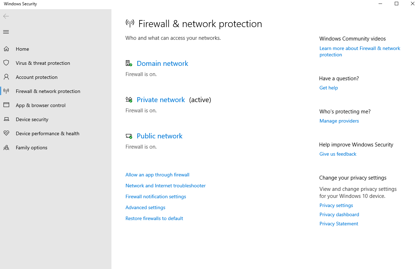Click the Home house icon in sidebar
Screen dimensions: 419x269
[6, 49]
